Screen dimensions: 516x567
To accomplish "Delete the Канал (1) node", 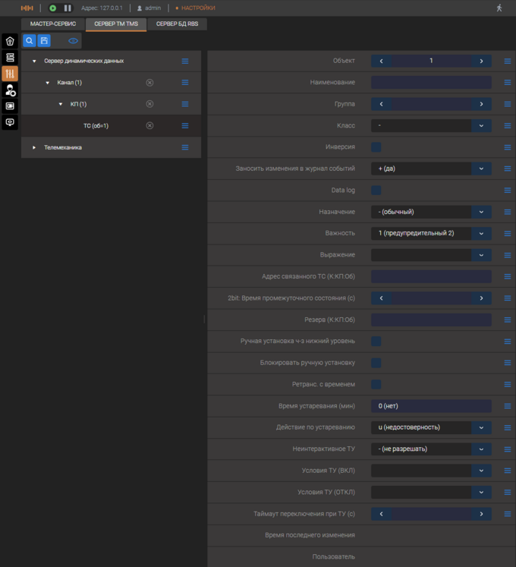I will (149, 83).
